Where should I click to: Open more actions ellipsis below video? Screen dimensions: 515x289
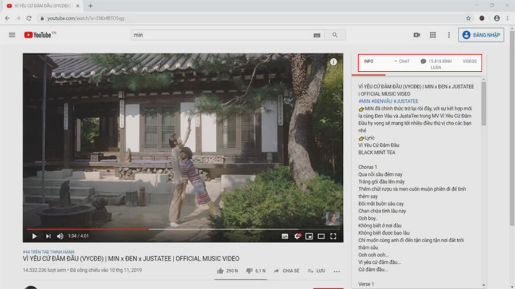point(336,271)
